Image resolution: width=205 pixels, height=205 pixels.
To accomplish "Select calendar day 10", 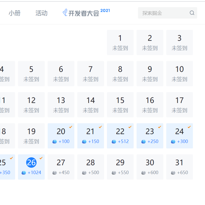I will click(x=180, y=74).
